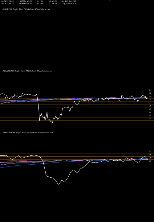Screen dimensions: 154x222
Task: Click the 50EMA value in header
Action: click(8, 4)
